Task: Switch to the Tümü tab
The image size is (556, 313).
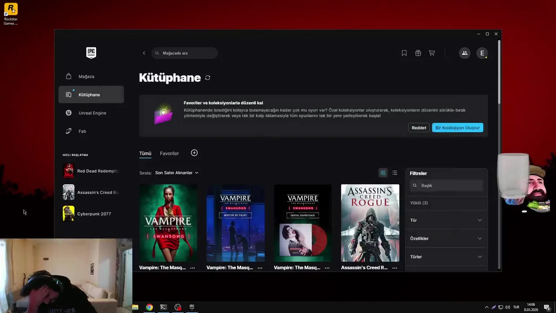Action: click(145, 153)
